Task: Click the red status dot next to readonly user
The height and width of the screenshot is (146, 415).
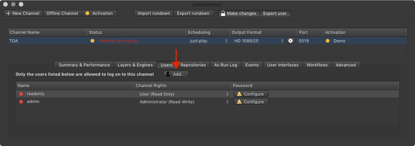Action: click(x=21, y=94)
